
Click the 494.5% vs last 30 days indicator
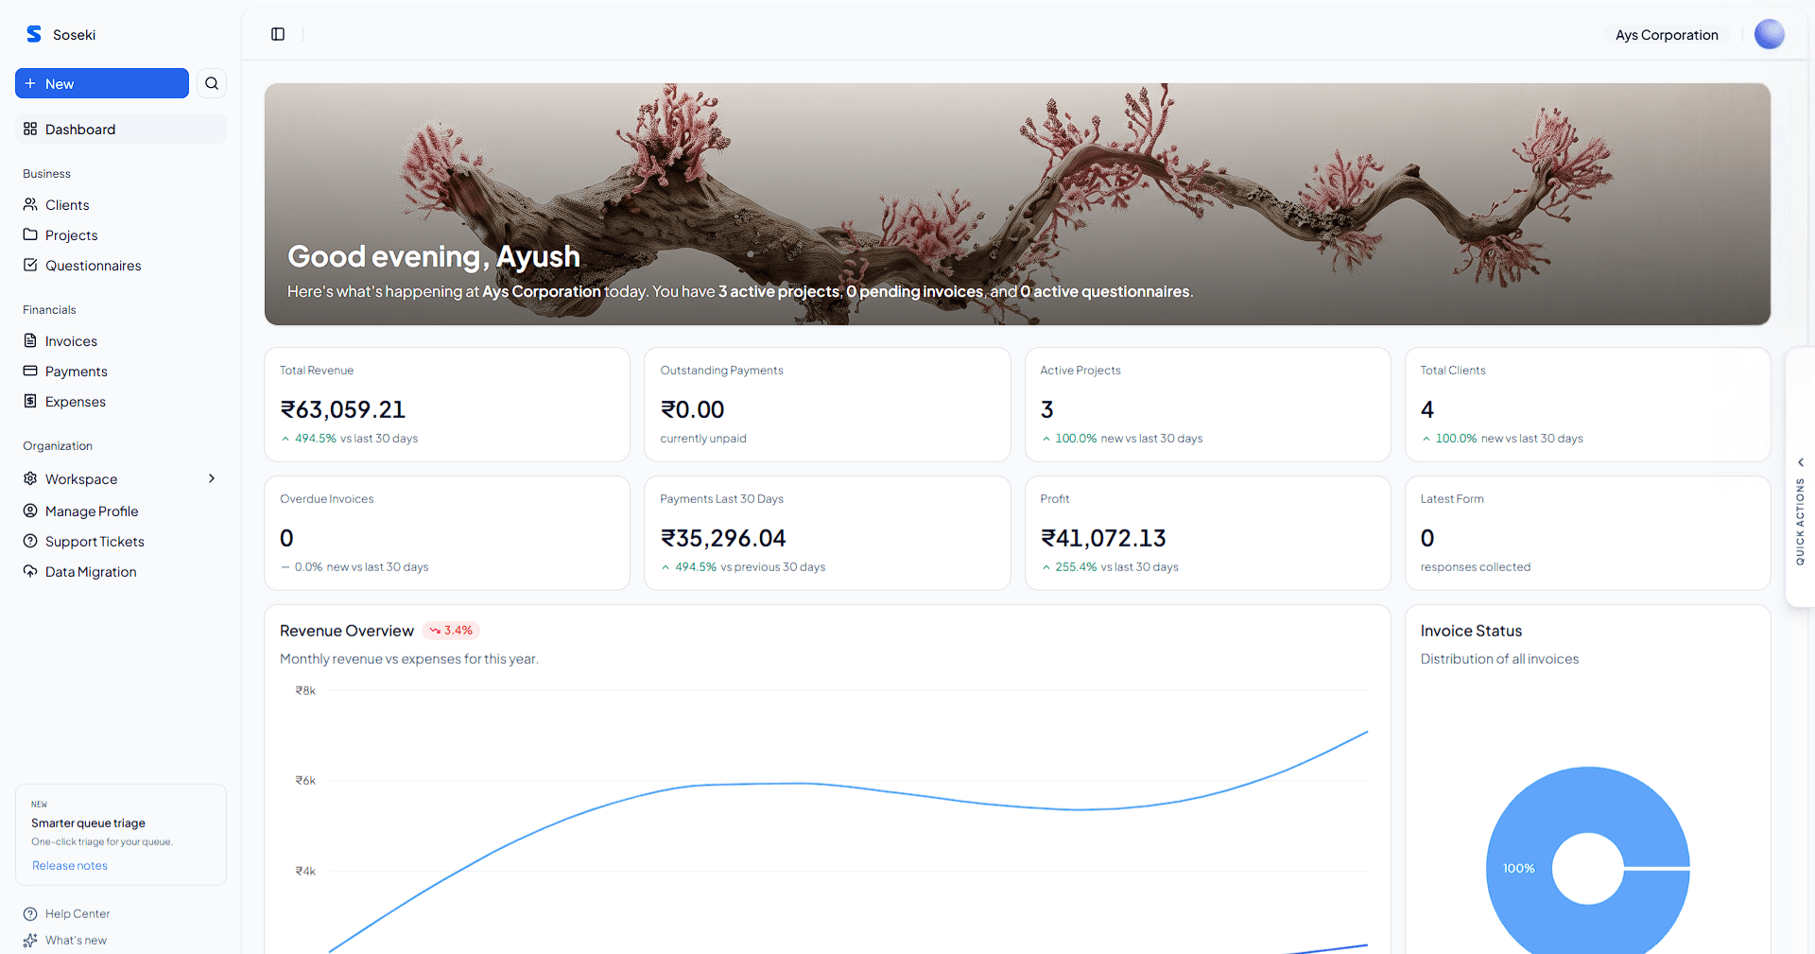349,439
